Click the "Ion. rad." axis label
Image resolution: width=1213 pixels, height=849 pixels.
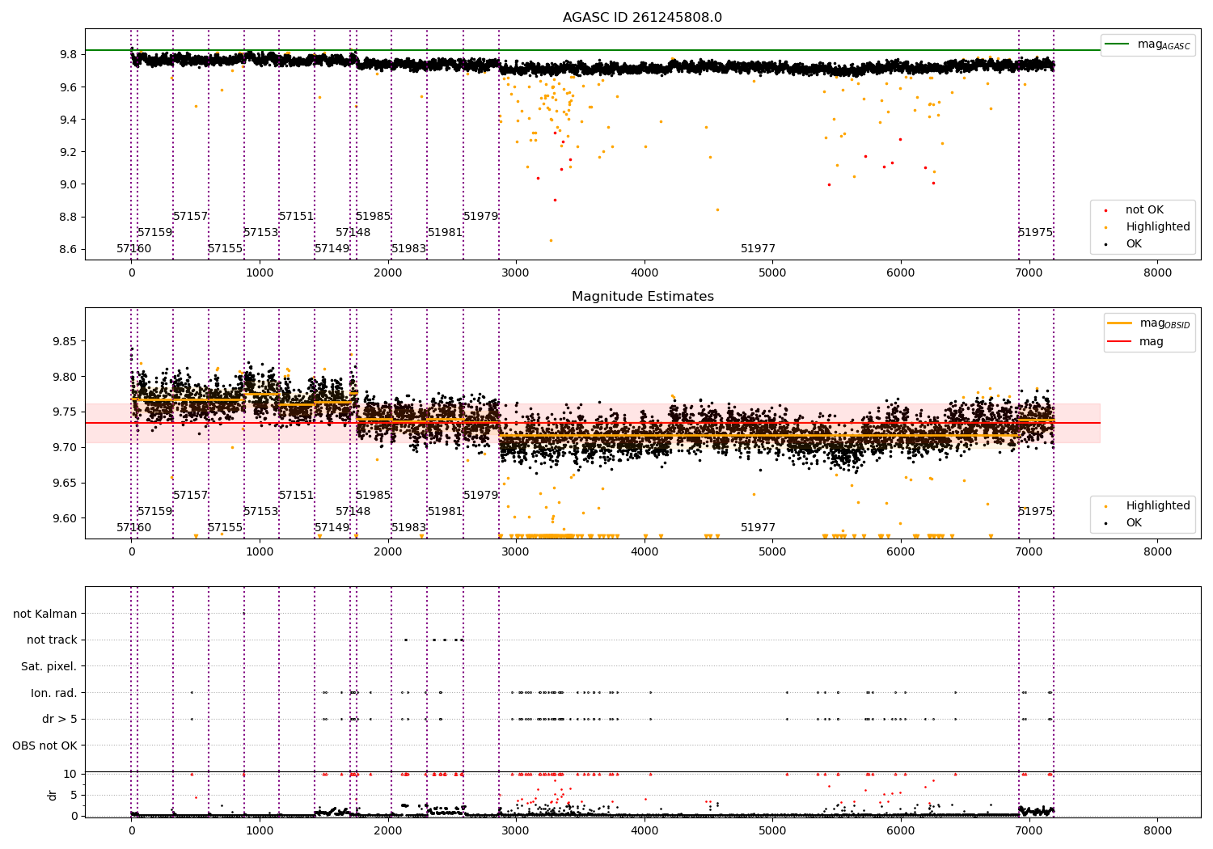point(54,693)
